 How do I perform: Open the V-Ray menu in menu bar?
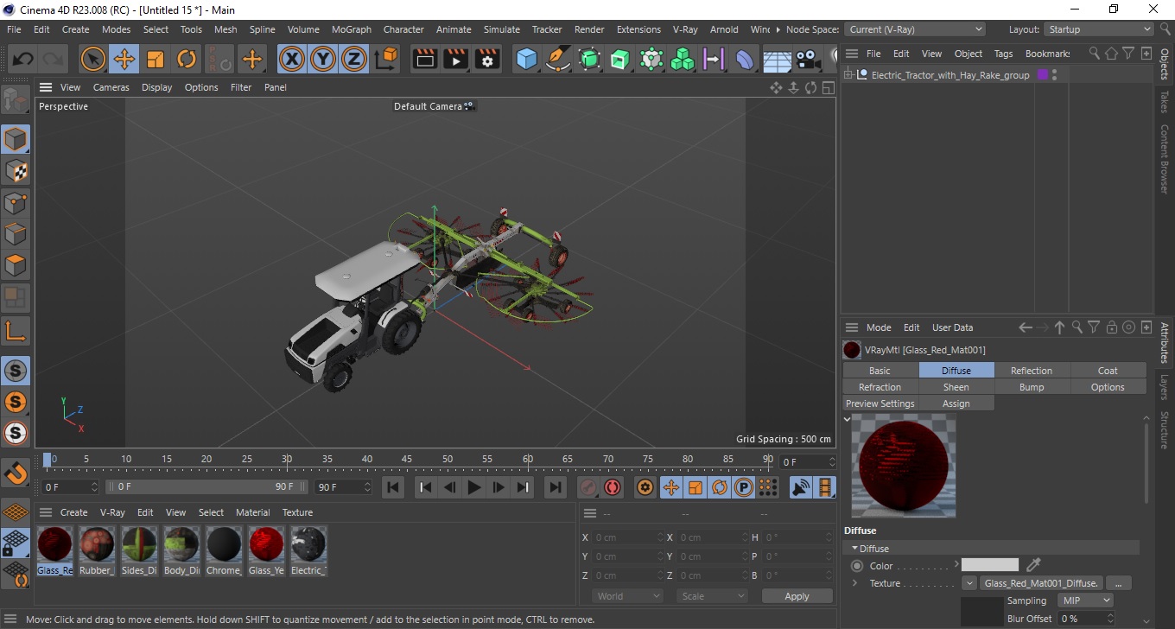click(x=685, y=29)
